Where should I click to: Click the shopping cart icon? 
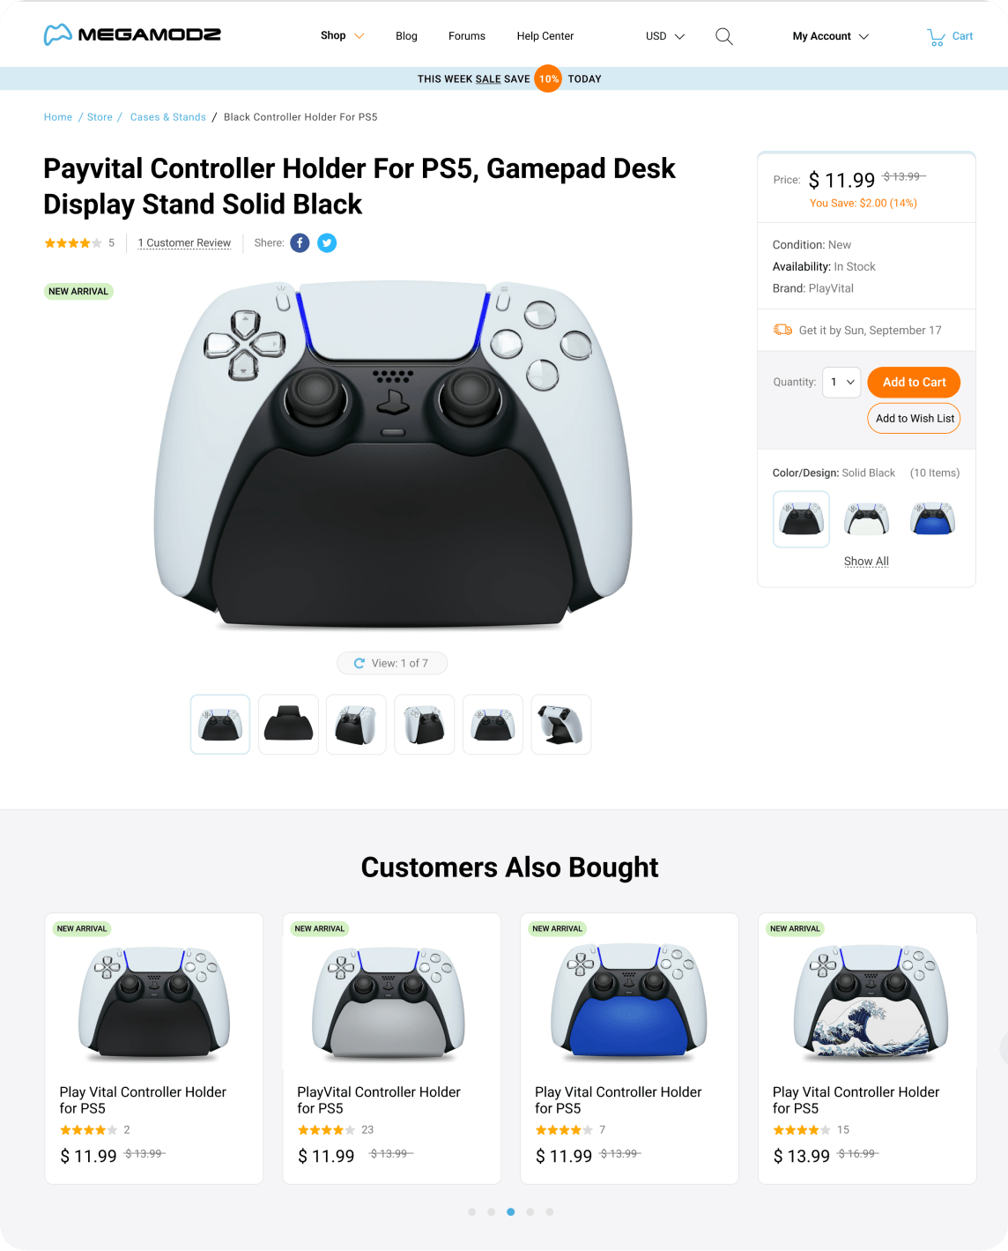pos(936,37)
